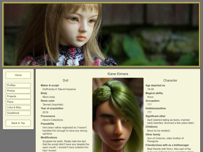The width and height of the screenshot is (203, 152).
Task: Select Friends/close with as a kid/teenager label
Action: pos(167,145)
